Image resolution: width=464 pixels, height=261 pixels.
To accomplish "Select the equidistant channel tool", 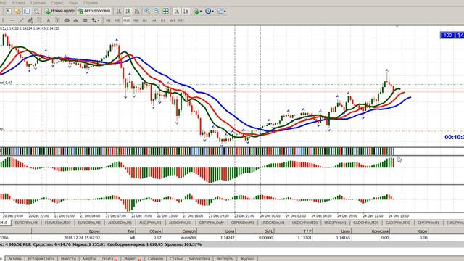I will (30, 20).
